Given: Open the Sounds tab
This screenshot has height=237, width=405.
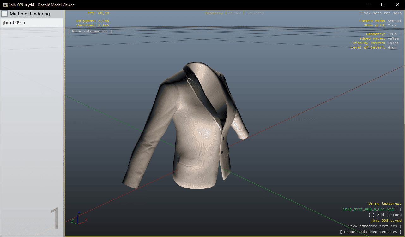Looking at the screenshot, I should (x=234, y=13).
